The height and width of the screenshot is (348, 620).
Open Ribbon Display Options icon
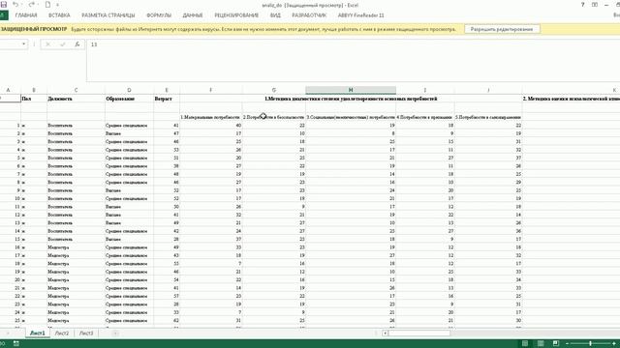click(595, 5)
